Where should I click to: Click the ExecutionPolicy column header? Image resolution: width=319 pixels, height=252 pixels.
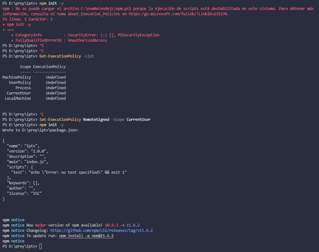(49, 67)
